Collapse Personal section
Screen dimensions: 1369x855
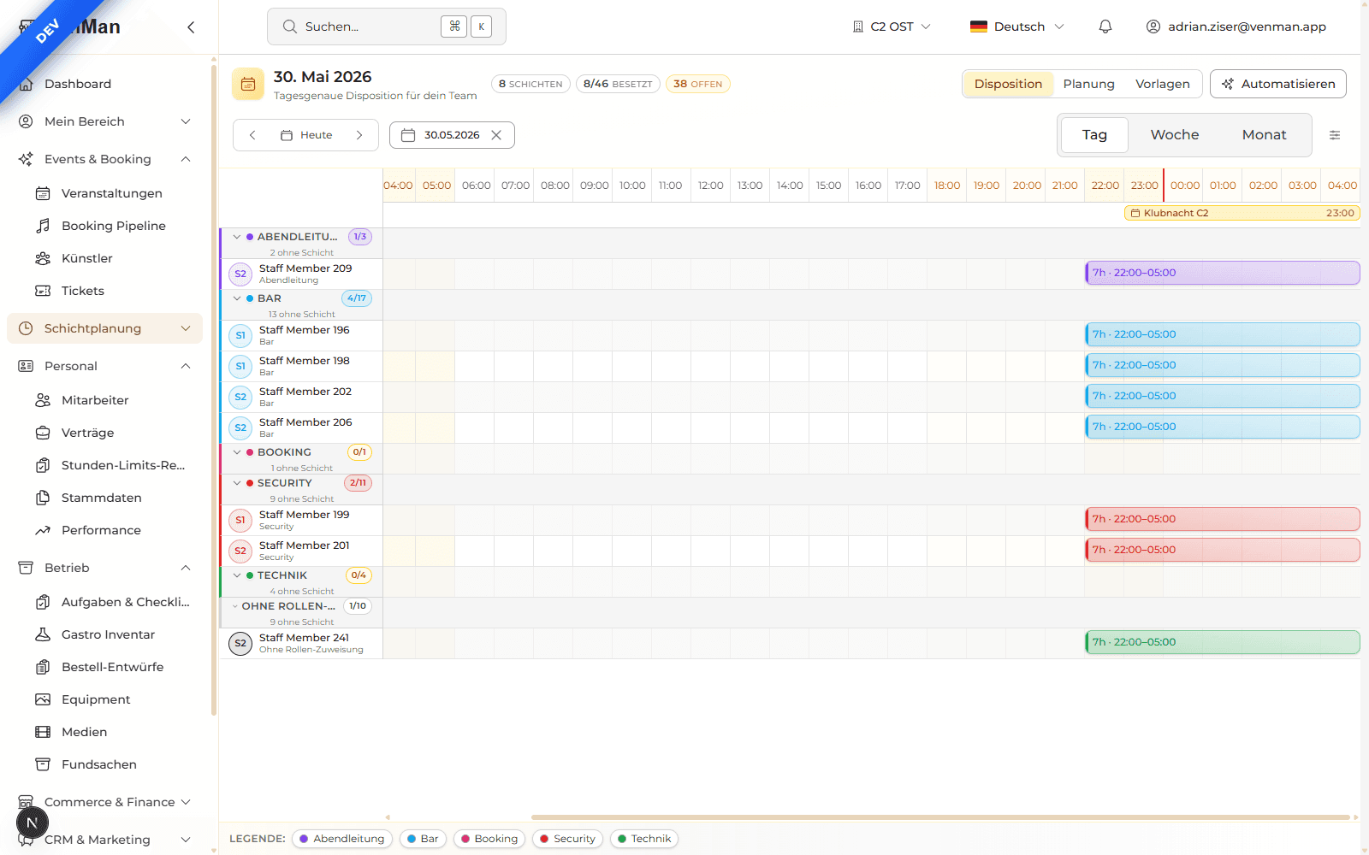point(104,366)
